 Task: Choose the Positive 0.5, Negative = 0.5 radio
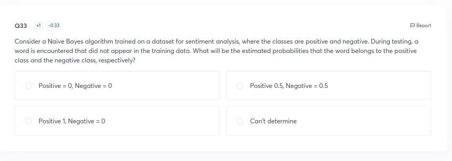[x=240, y=86]
